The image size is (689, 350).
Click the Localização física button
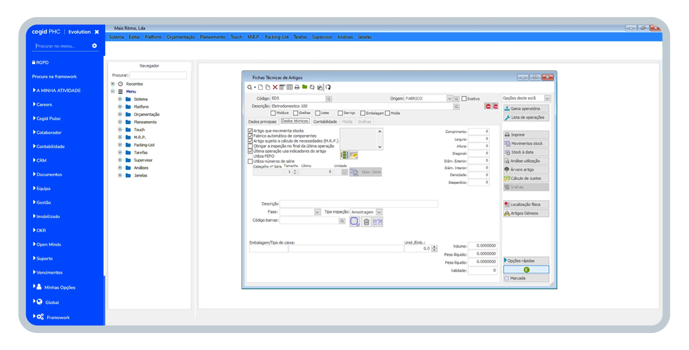point(526,204)
